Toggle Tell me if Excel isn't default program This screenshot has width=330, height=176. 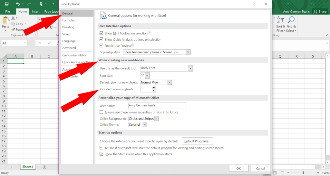point(102,148)
